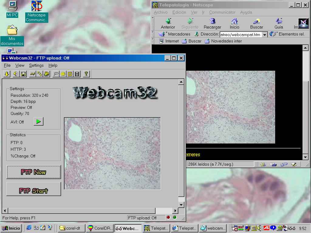Click the FTP Start button

click(33, 191)
